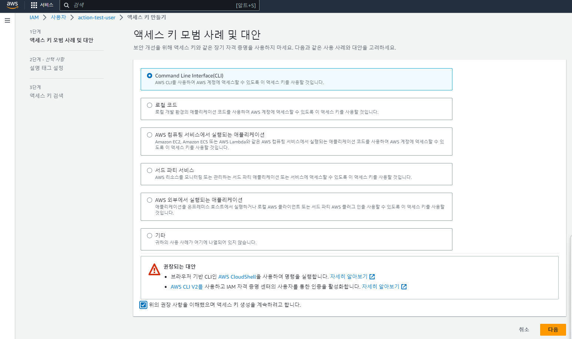Focus the 검색 search input field
Viewport: 572px width, 339px height.
159,5
